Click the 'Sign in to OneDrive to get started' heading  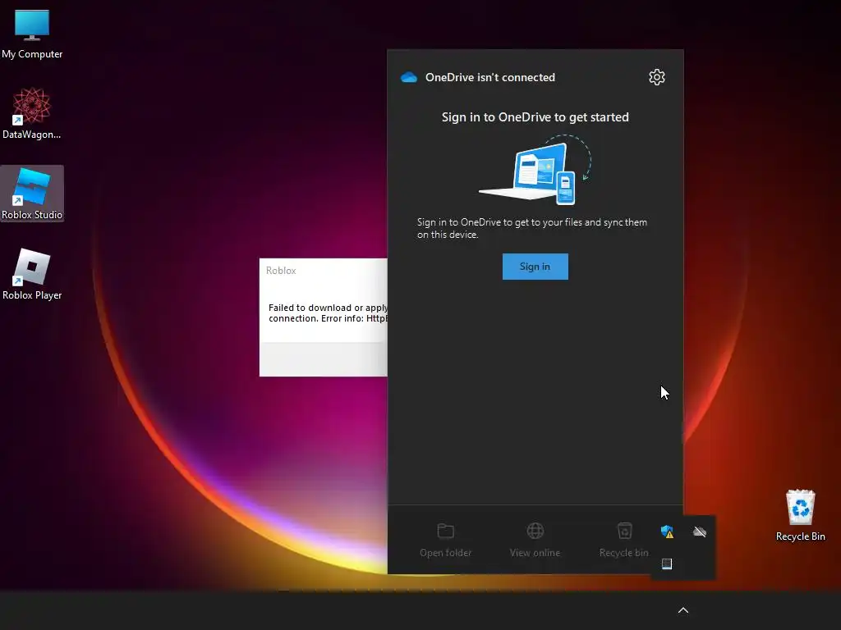pyautogui.click(x=535, y=116)
